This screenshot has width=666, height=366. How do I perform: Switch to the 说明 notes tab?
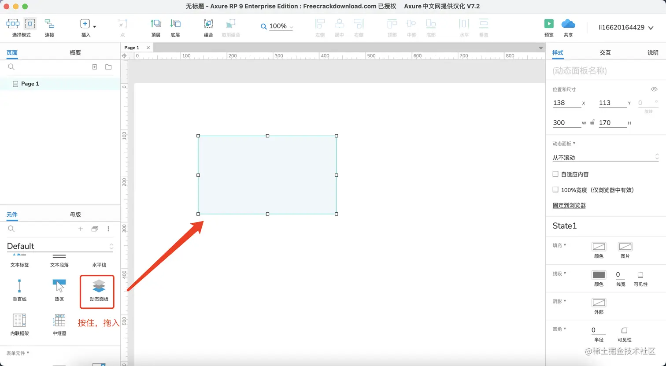click(x=653, y=52)
